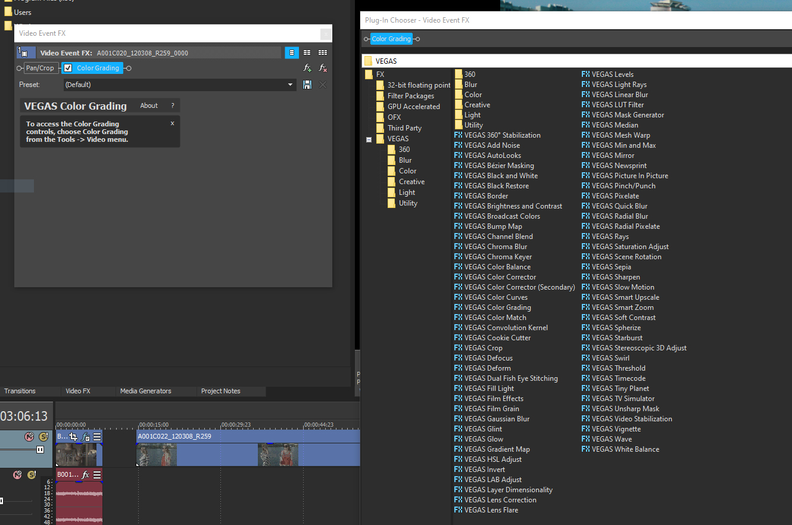792x525 pixels.
Task: Click About in VEGAS Color Grading header
Action: (x=149, y=105)
